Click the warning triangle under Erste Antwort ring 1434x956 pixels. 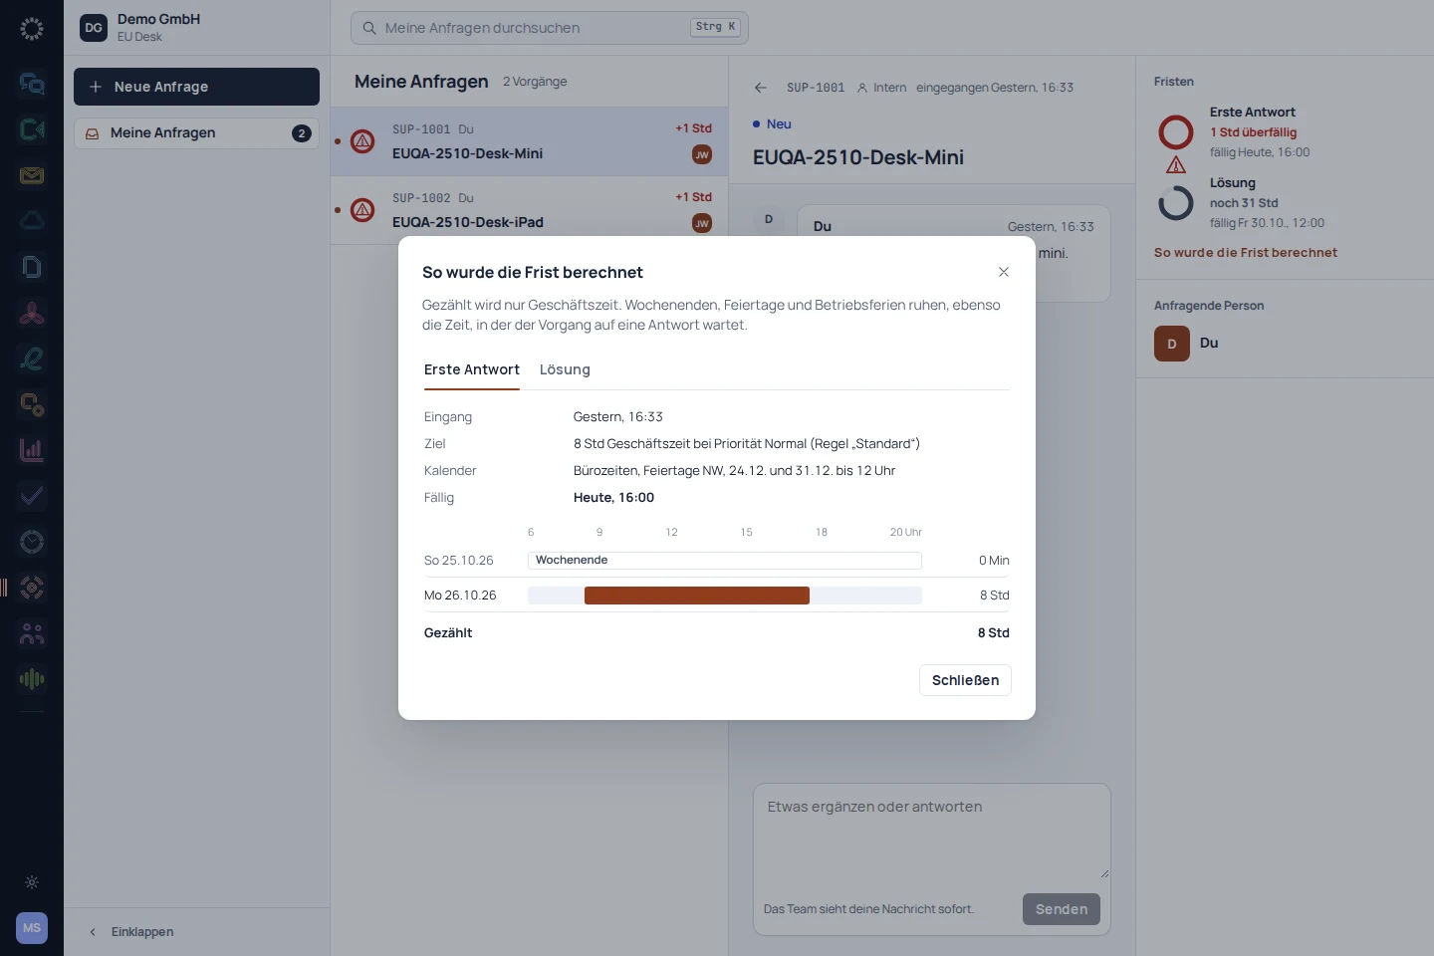coord(1176,165)
